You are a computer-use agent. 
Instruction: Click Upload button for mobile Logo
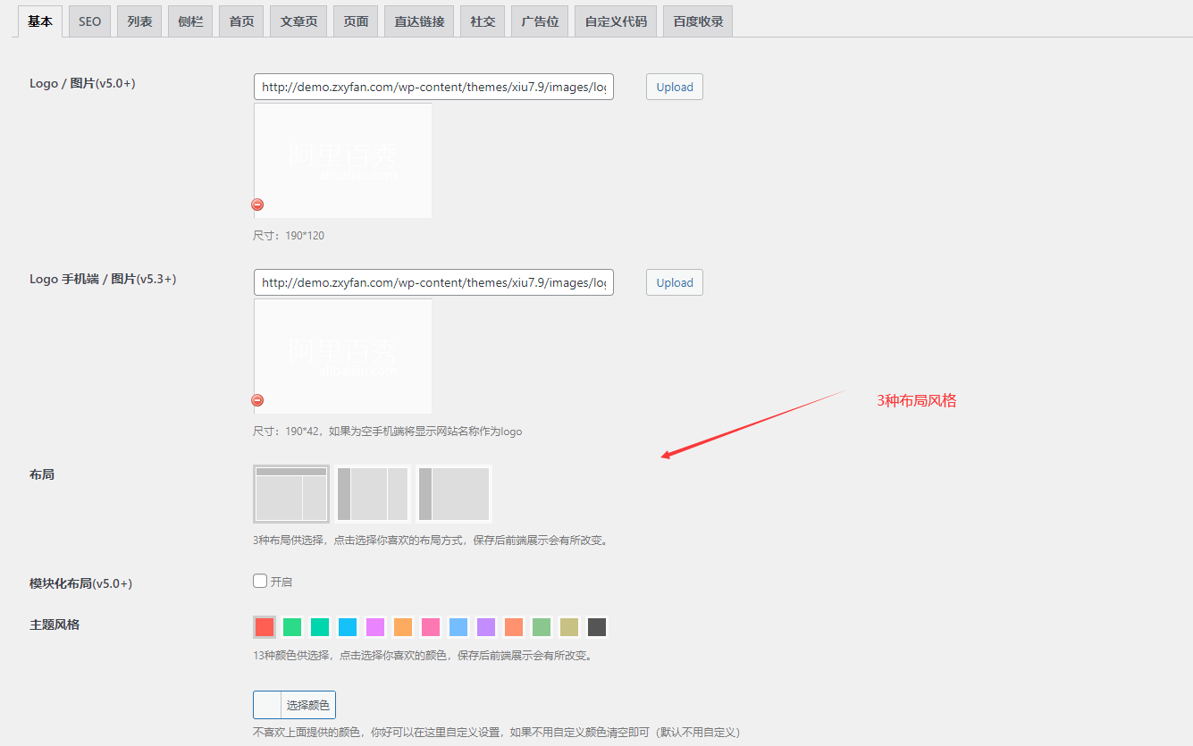point(675,282)
